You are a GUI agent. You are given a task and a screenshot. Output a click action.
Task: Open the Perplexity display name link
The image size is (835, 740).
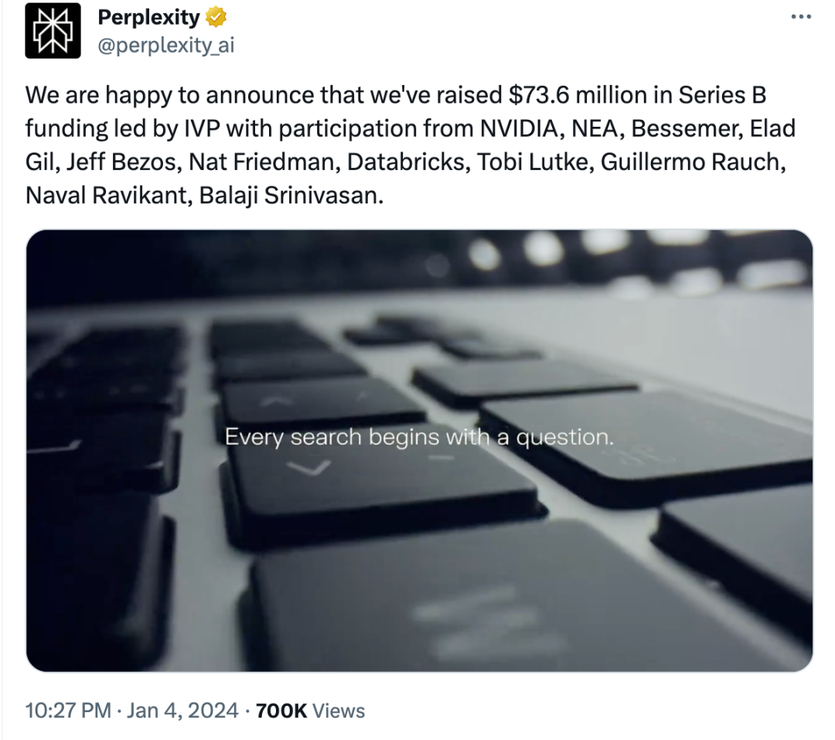point(148,17)
